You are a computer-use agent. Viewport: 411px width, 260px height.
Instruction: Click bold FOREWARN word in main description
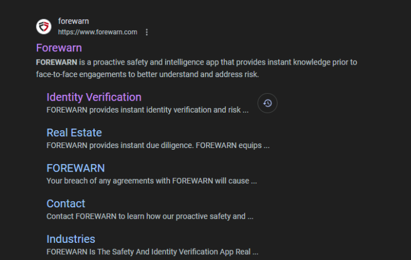[57, 62]
